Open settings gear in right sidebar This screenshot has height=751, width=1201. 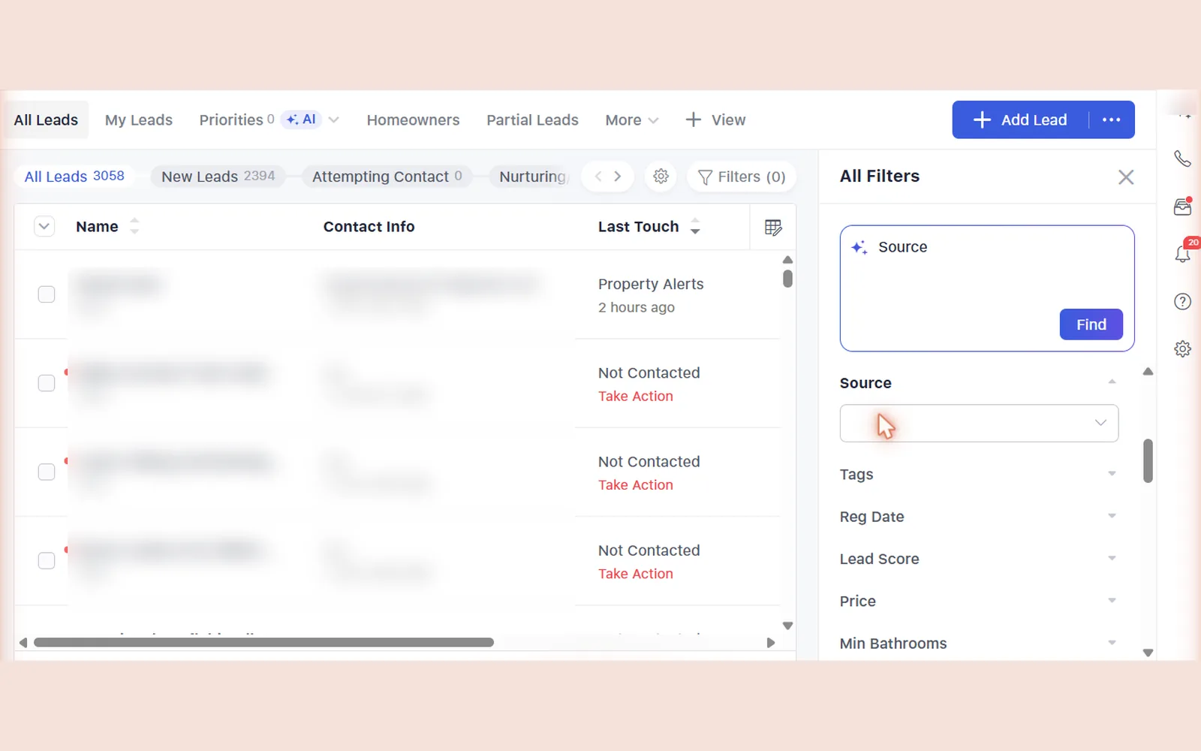[1182, 348]
